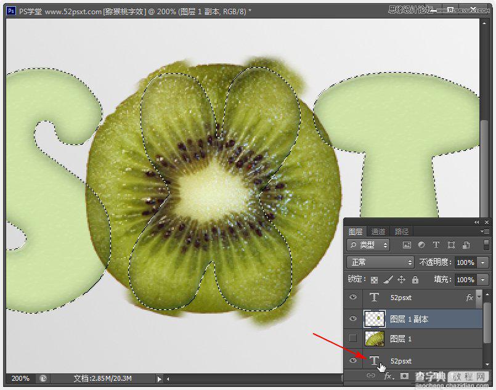The height and width of the screenshot is (390, 496).
Task: Click canvas vertical scrollbar up arrow
Action: (484, 23)
